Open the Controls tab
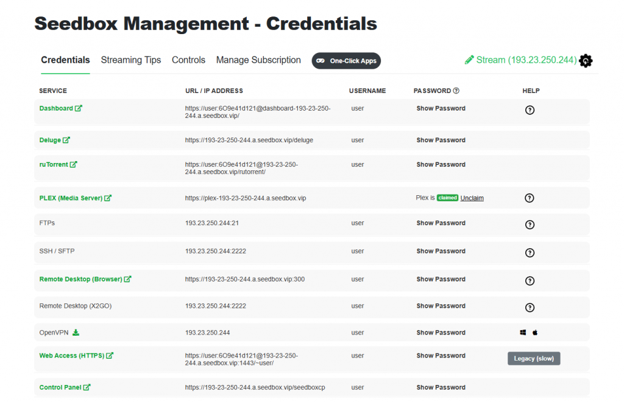 (x=189, y=60)
